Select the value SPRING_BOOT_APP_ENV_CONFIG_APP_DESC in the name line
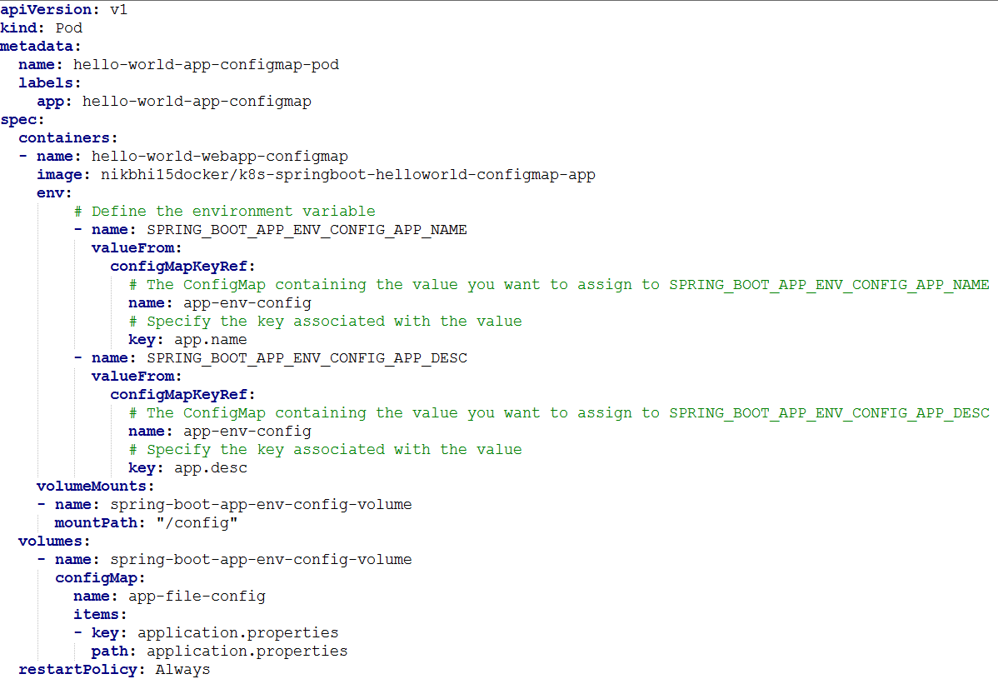 click(x=307, y=358)
